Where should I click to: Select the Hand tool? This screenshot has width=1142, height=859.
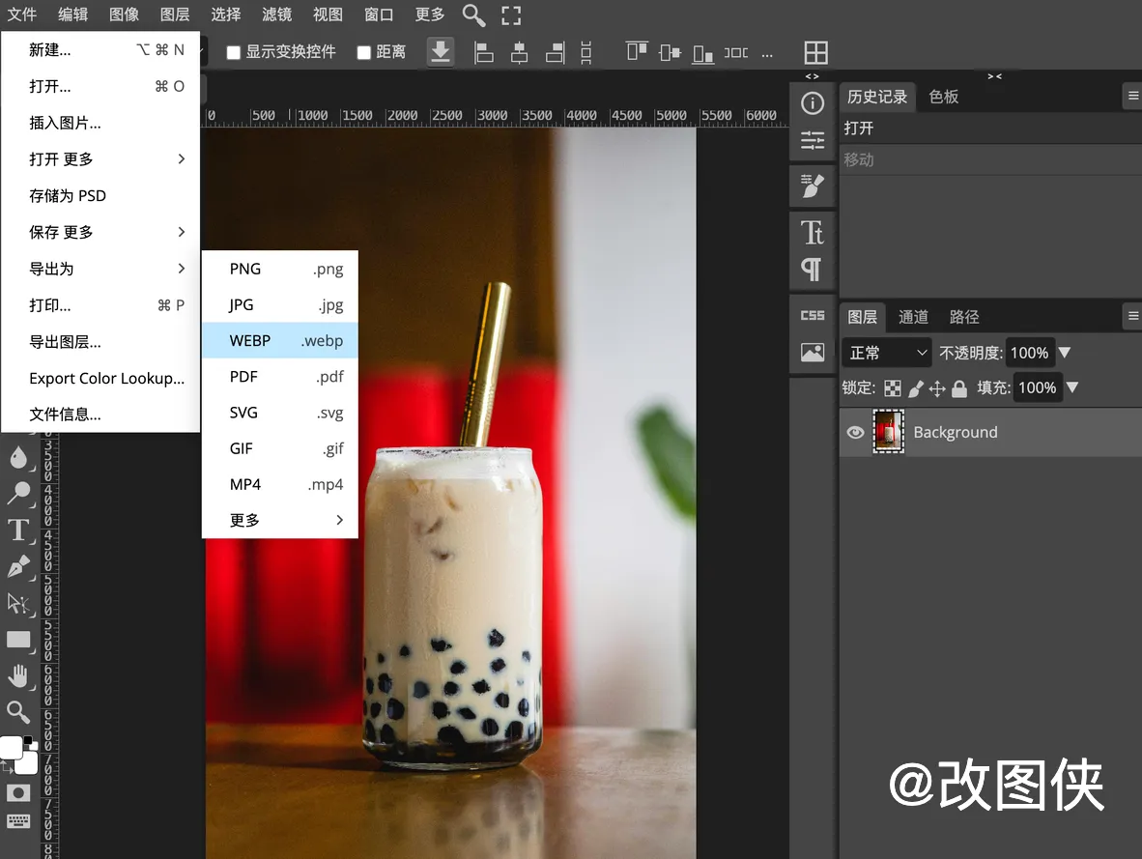(x=18, y=676)
